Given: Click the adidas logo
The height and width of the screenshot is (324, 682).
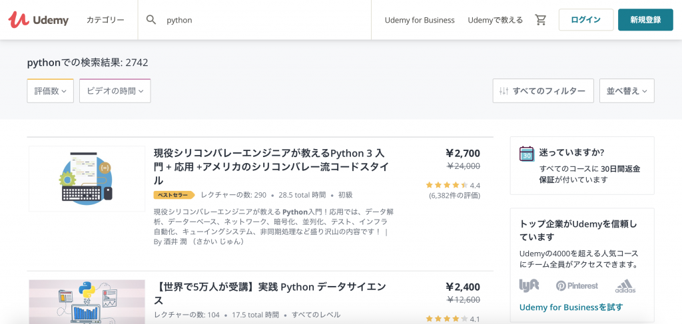Looking at the screenshot, I should pyautogui.click(x=625, y=286).
